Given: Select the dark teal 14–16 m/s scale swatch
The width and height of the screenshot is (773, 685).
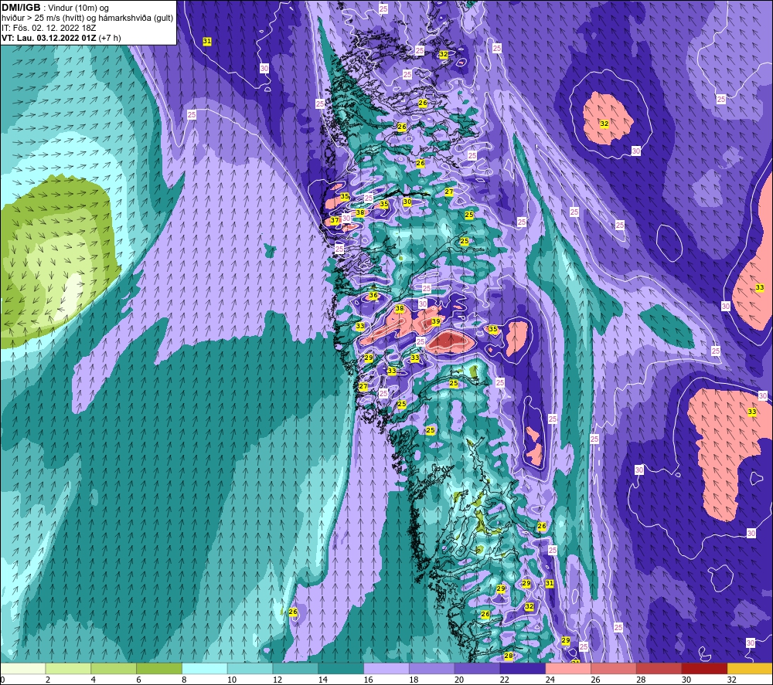Looking at the screenshot, I should [x=341, y=668].
